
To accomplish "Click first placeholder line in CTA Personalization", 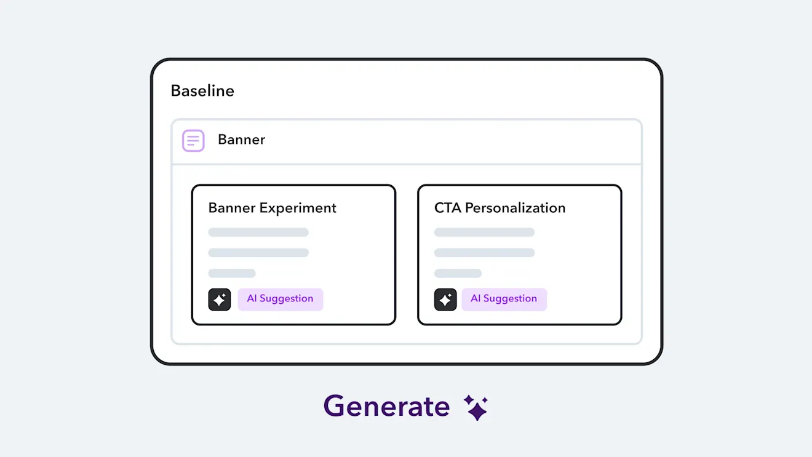I will [x=484, y=232].
